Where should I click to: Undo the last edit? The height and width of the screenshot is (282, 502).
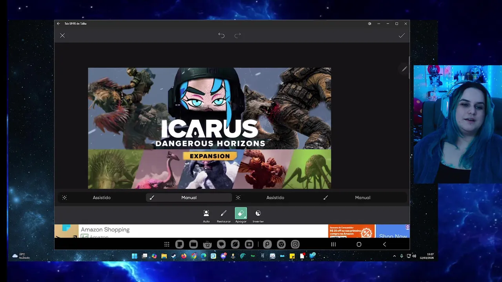[x=221, y=36]
